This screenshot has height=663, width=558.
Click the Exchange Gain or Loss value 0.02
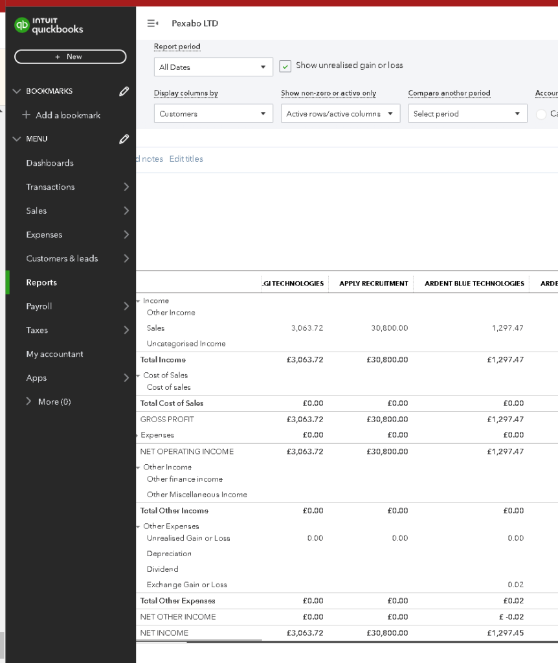point(515,585)
